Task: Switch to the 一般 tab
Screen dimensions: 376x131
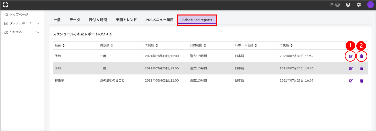Action: point(57,20)
